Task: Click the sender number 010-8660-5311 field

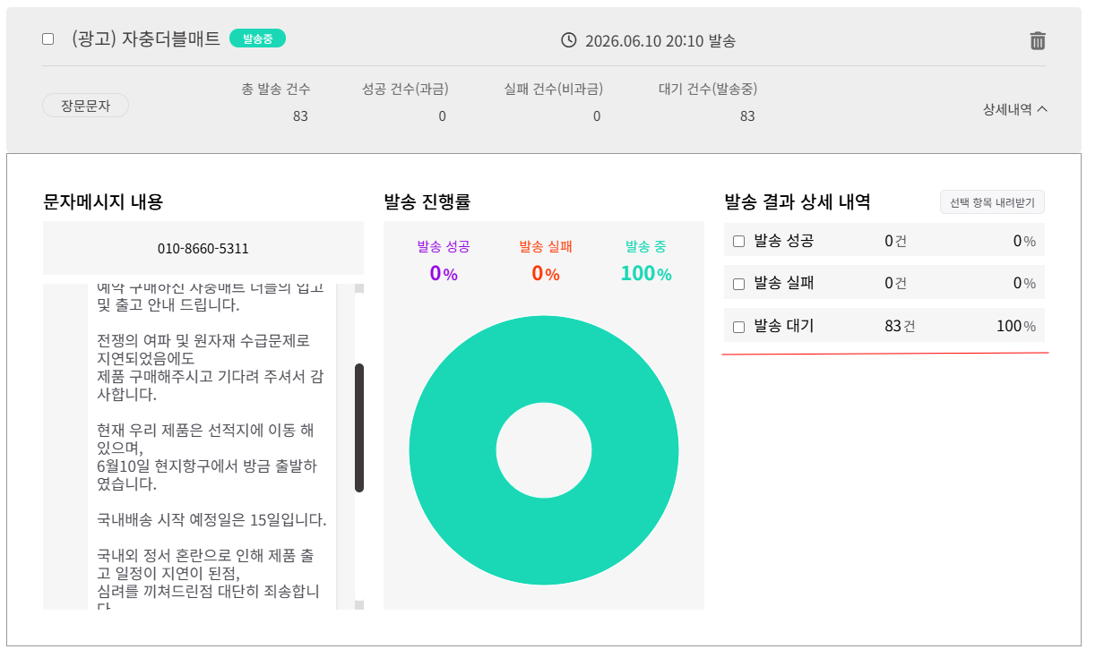Action: coord(203,248)
